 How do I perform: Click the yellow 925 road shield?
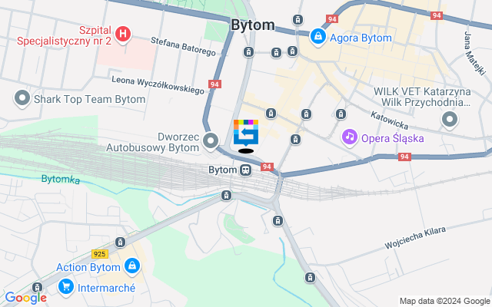(x=100, y=254)
